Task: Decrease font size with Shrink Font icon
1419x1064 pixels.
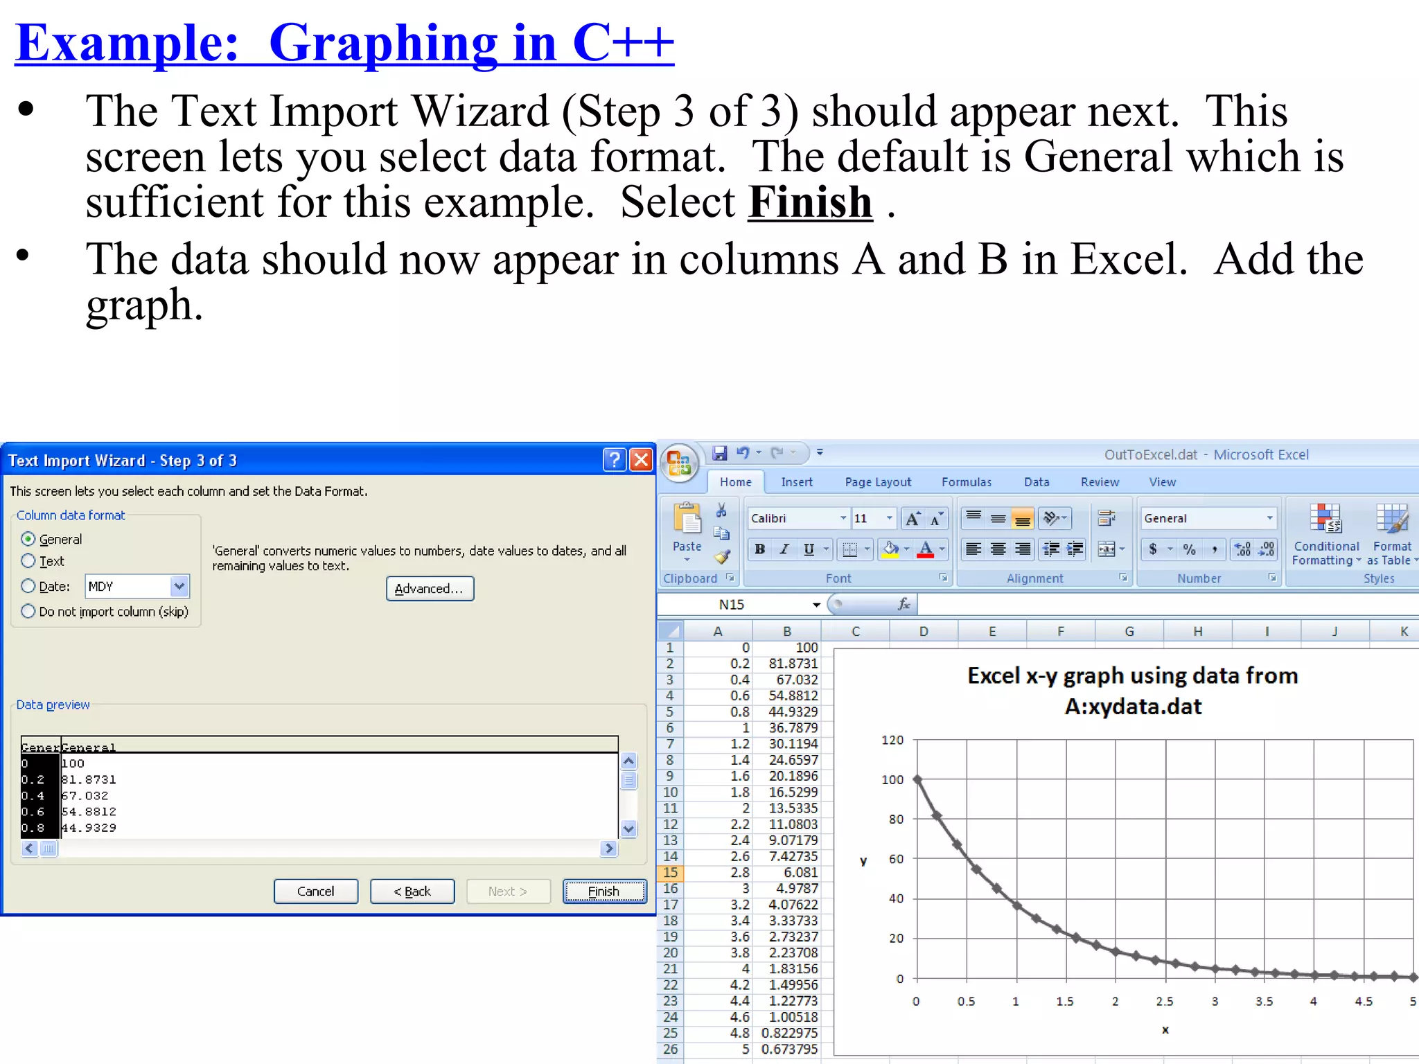Action: (936, 518)
